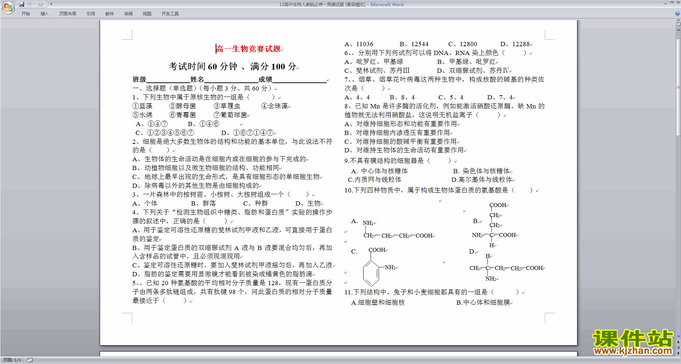Click the macro recording status bar icon
The width and height of the screenshot is (681, 364).
(x=30, y=360)
